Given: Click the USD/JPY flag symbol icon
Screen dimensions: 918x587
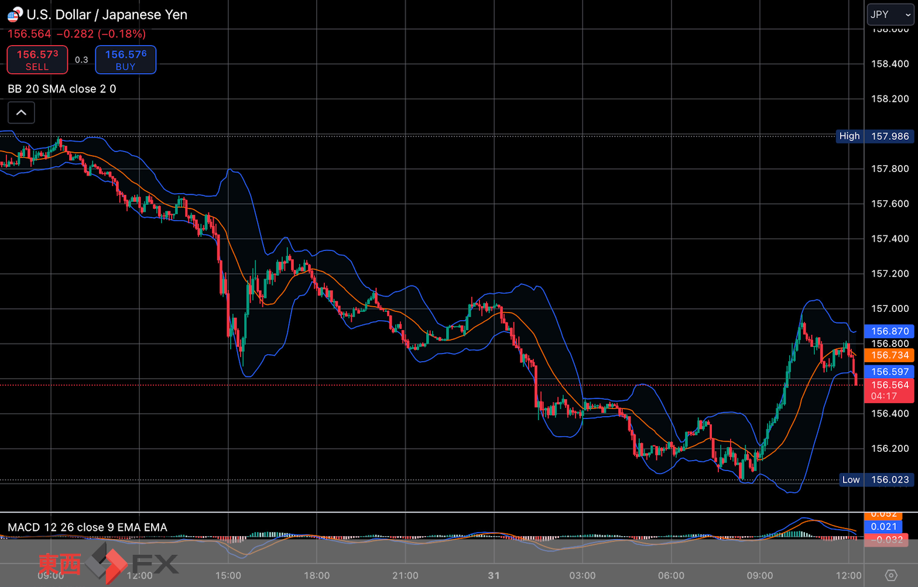Looking at the screenshot, I should [15, 14].
